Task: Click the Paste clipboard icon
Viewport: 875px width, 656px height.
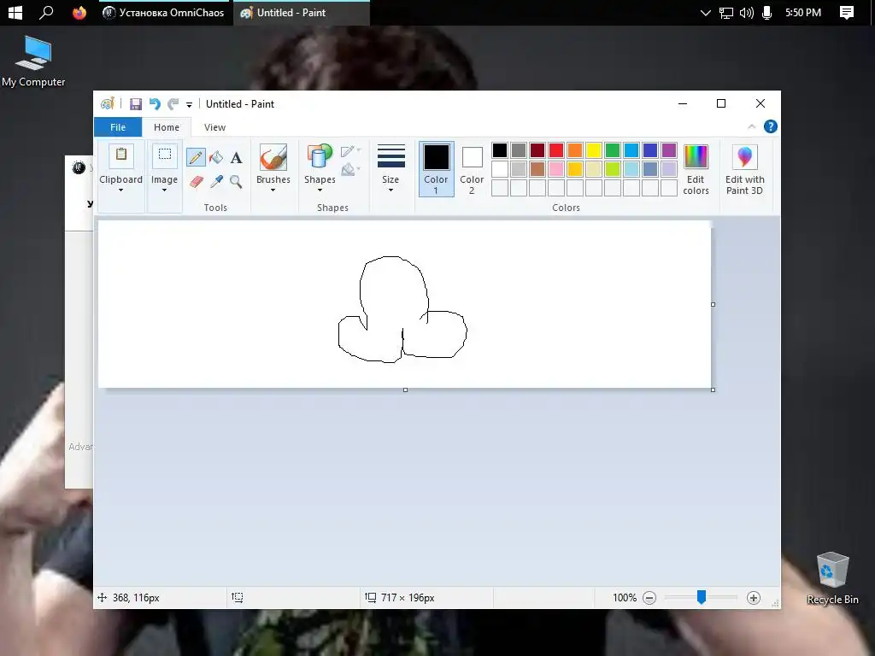Action: click(x=121, y=155)
